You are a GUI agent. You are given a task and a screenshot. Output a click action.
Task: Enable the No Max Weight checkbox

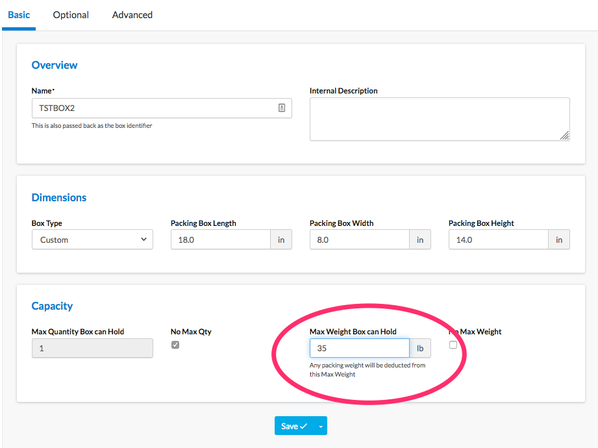coord(453,345)
